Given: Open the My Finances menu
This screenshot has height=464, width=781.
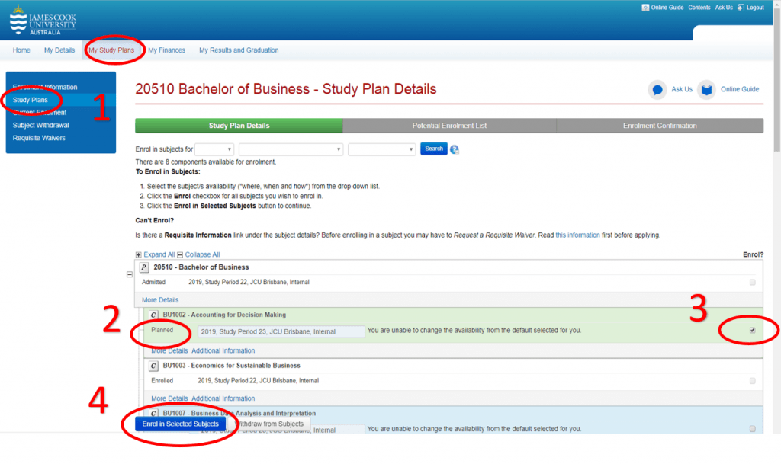Looking at the screenshot, I should coord(166,50).
